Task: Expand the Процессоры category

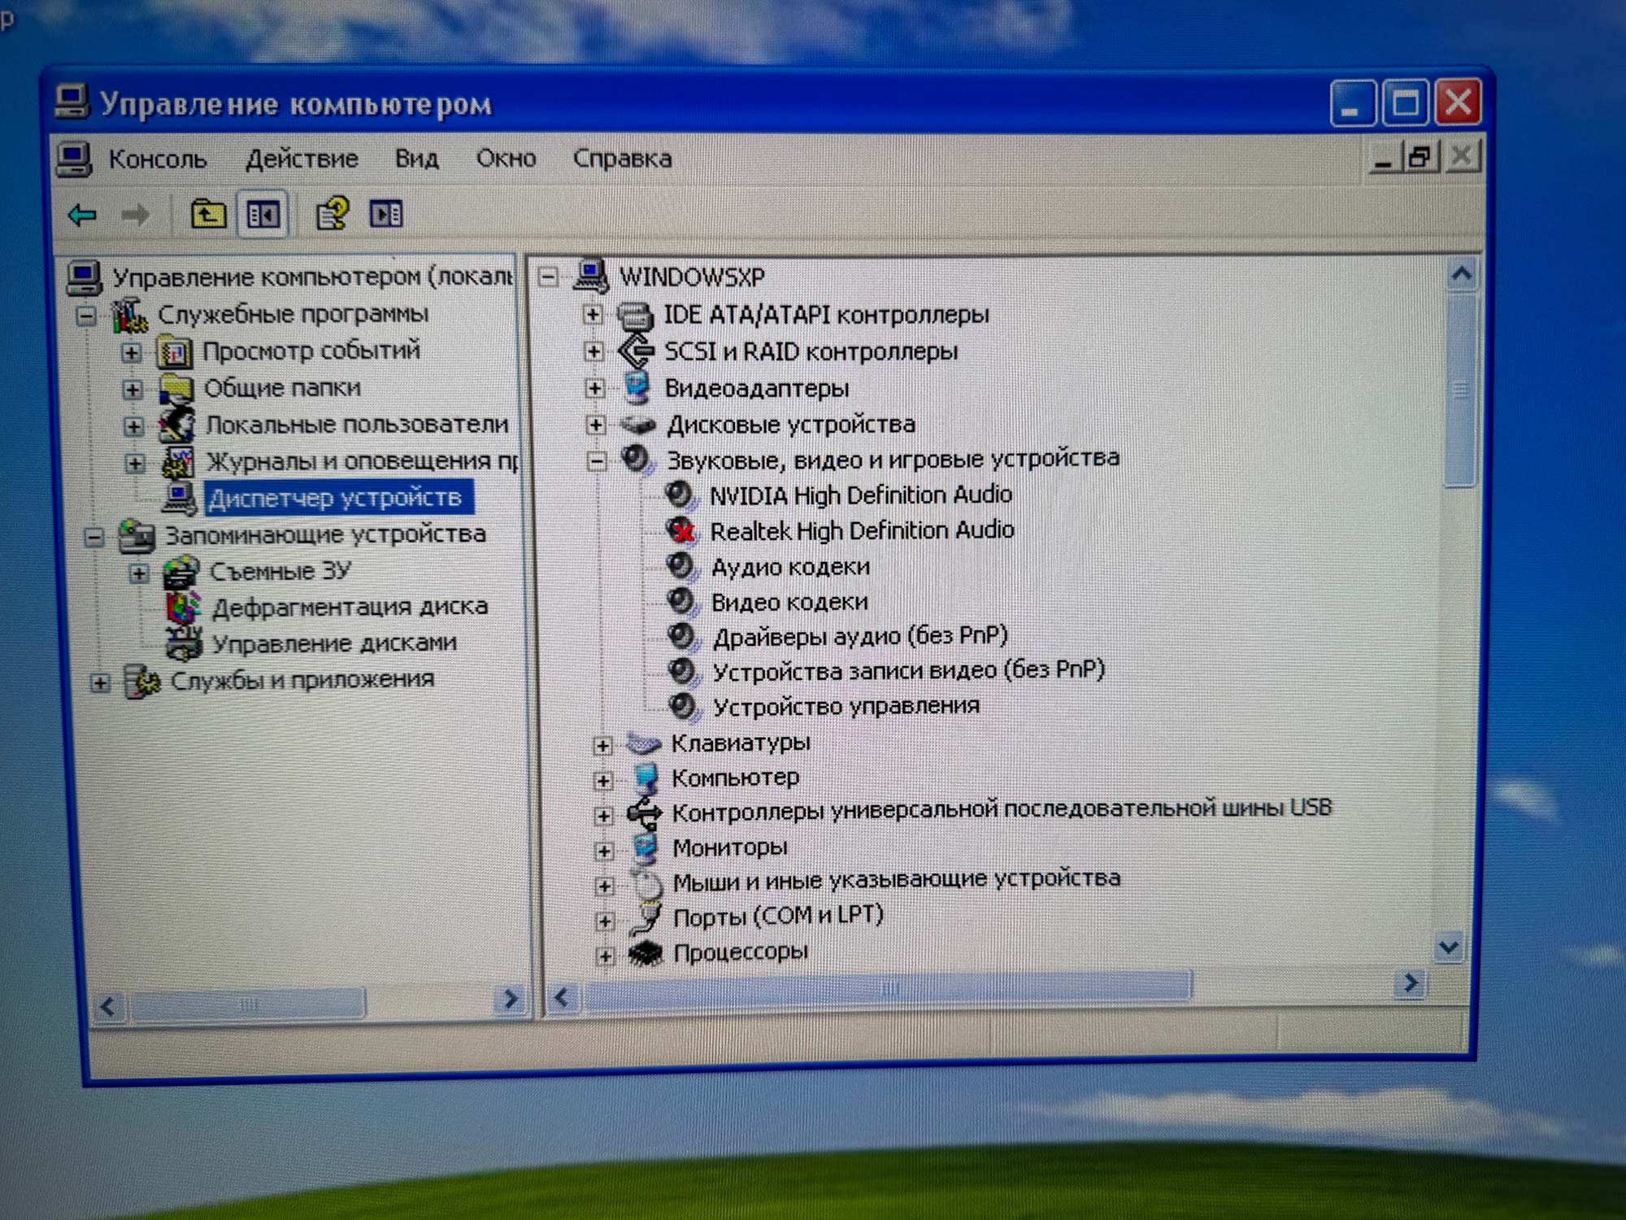Action: (604, 956)
